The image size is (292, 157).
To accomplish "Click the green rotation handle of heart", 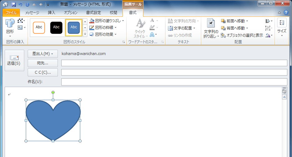I will pos(53,92).
